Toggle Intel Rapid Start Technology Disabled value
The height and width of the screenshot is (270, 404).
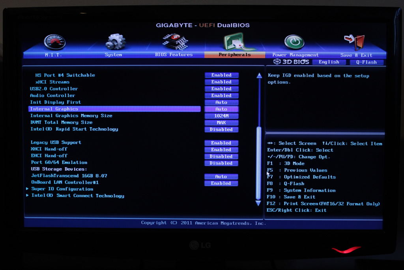pyautogui.click(x=221, y=129)
